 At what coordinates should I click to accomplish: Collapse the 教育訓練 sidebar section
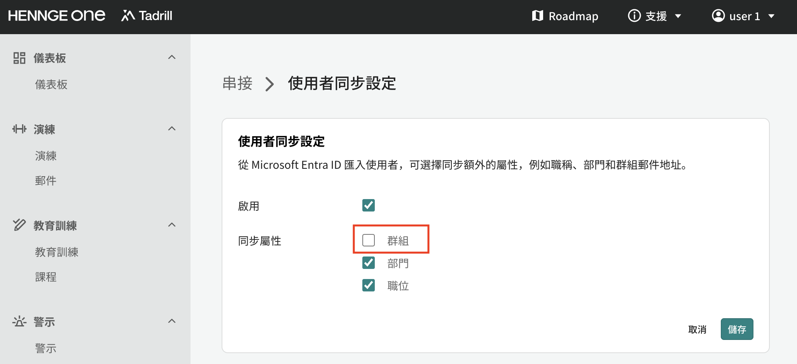tap(172, 225)
